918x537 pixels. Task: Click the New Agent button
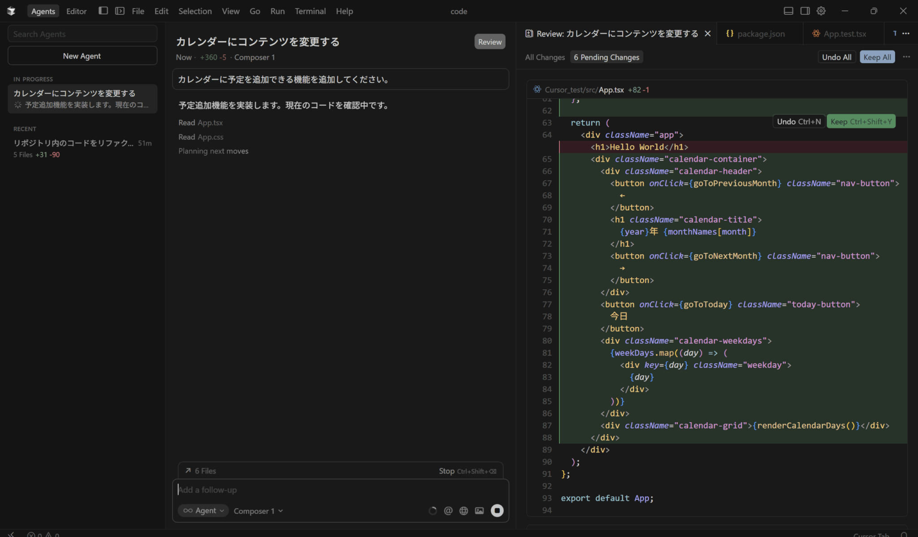click(x=82, y=56)
